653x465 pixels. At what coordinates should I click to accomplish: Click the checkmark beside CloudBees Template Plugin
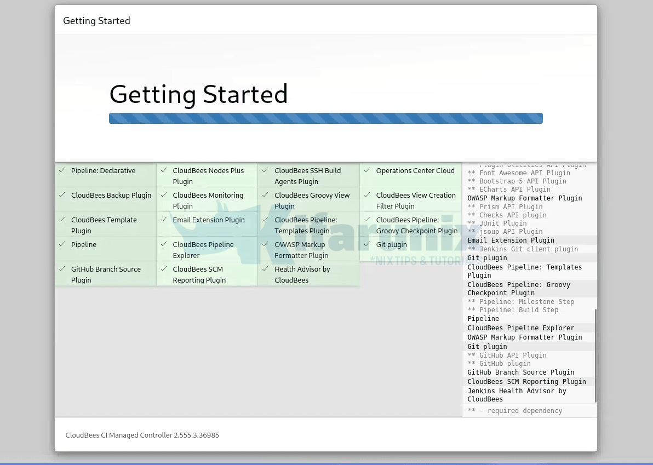point(62,220)
